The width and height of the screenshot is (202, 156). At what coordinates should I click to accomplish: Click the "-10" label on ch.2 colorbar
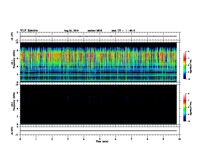(188, 121)
